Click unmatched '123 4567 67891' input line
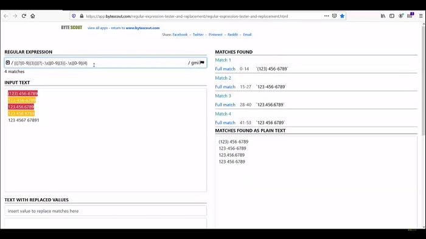This screenshot has height=239, width=426. pyautogui.click(x=24, y=120)
